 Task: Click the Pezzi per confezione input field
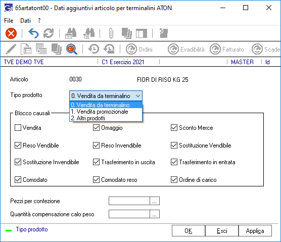(129, 201)
